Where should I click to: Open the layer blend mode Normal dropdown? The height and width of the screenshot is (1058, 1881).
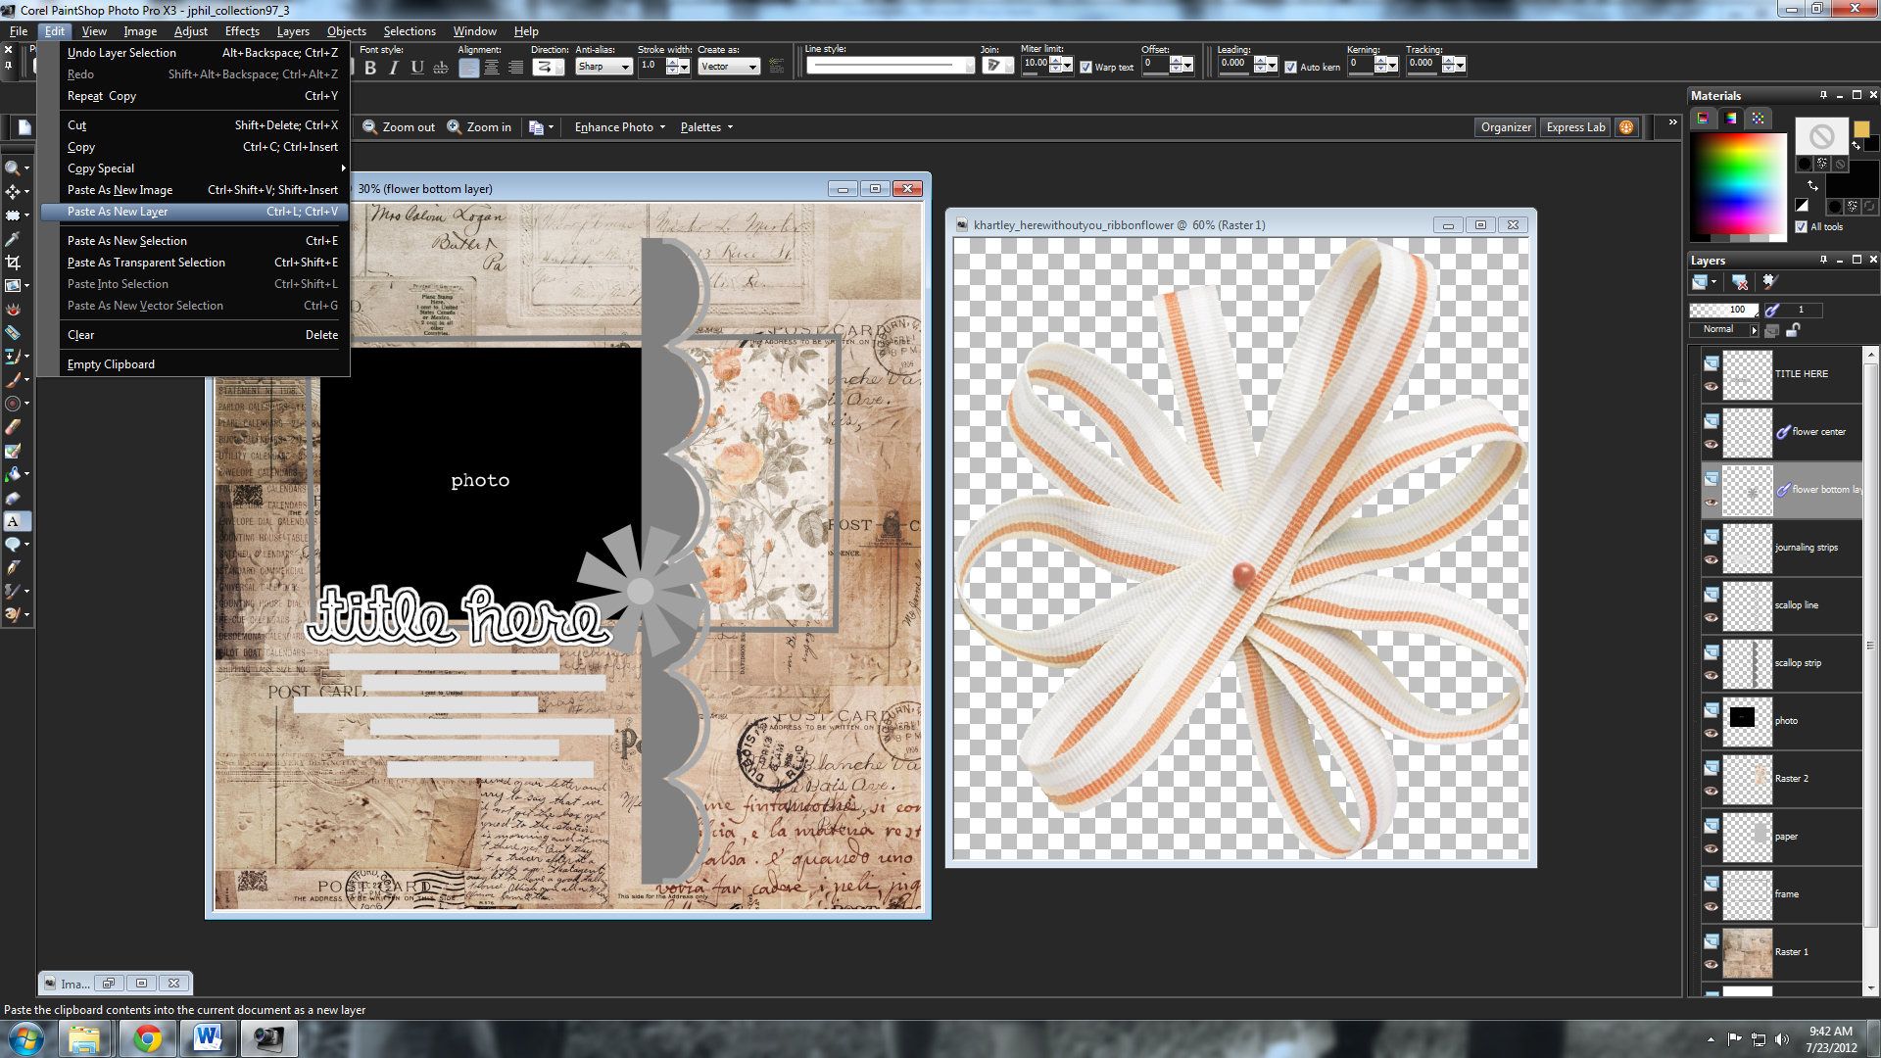pyautogui.click(x=1724, y=330)
